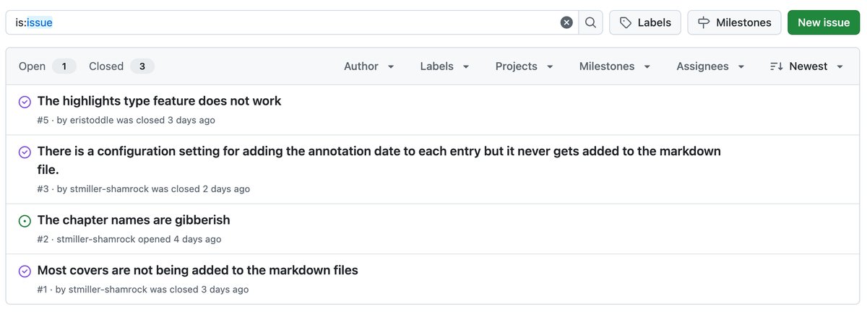Open Labels page via tag button
The height and width of the screenshot is (317, 867).
[645, 22]
